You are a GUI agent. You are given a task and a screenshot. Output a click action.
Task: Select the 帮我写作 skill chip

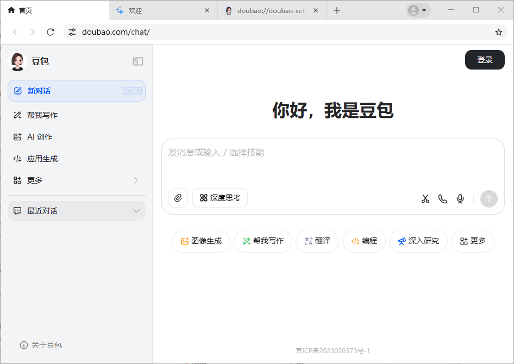(263, 241)
